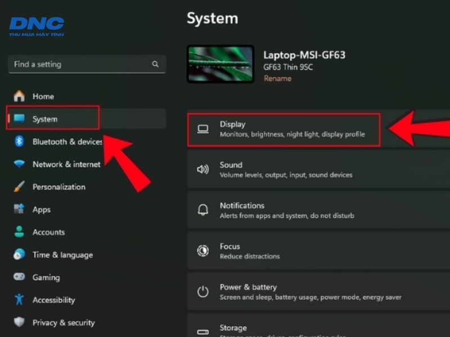This screenshot has height=337, width=450.
Task: Click the Network wifi icon
Action: (19, 163)
